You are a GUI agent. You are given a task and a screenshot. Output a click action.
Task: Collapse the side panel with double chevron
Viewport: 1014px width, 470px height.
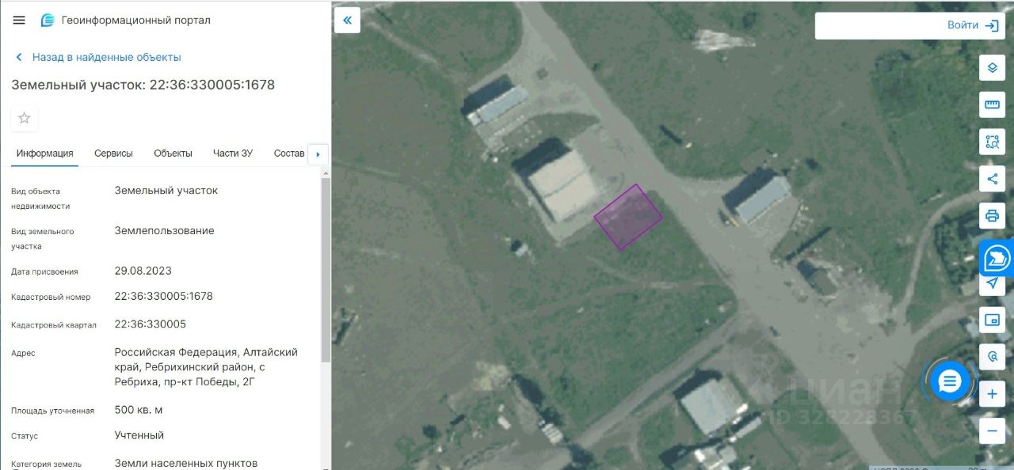(347, 20)
